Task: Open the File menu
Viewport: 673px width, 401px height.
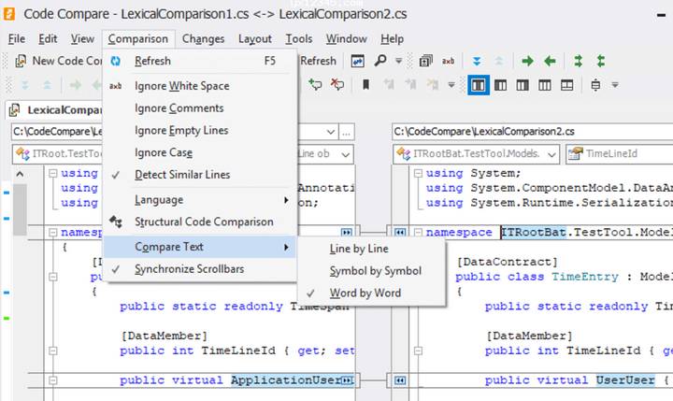Action: coord(16,39)
